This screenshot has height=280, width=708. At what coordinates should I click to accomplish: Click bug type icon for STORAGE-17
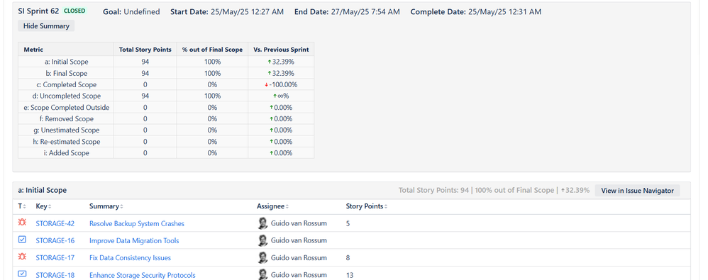tap(22, 257)
